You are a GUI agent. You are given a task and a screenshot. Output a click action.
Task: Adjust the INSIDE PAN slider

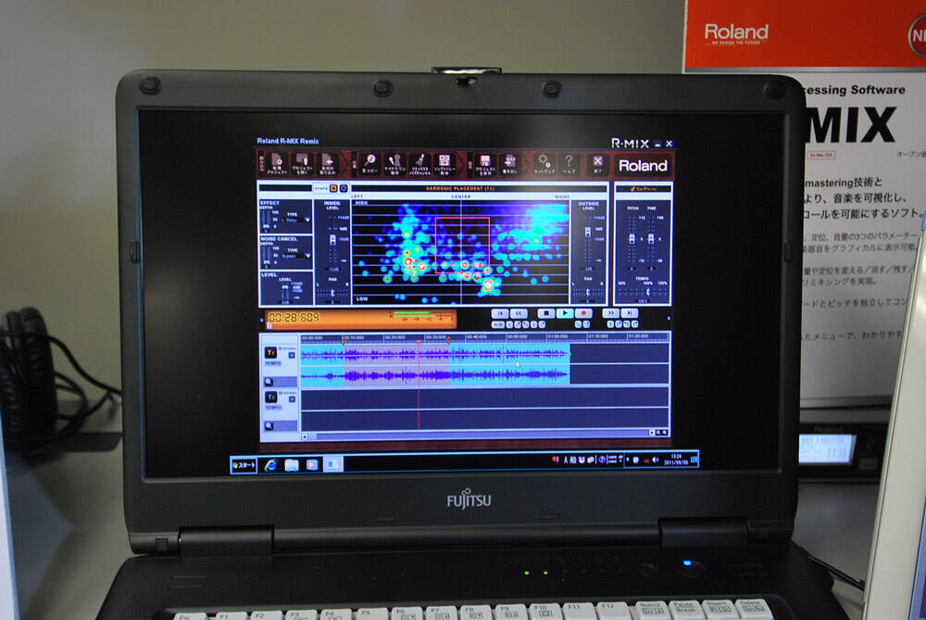tap(332, 293)
